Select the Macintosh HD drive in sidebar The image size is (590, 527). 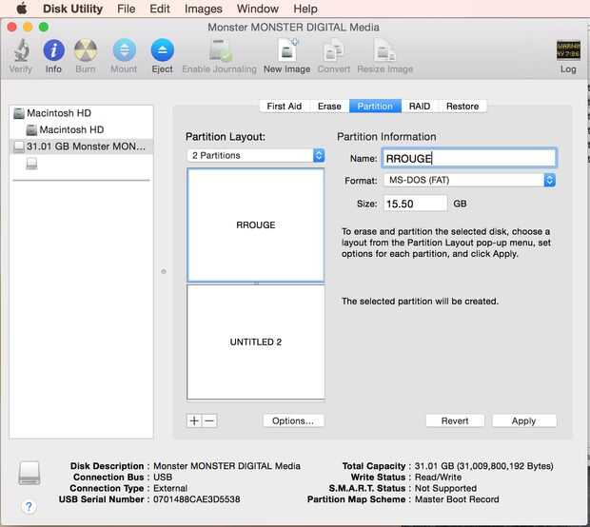pos(81,113)
